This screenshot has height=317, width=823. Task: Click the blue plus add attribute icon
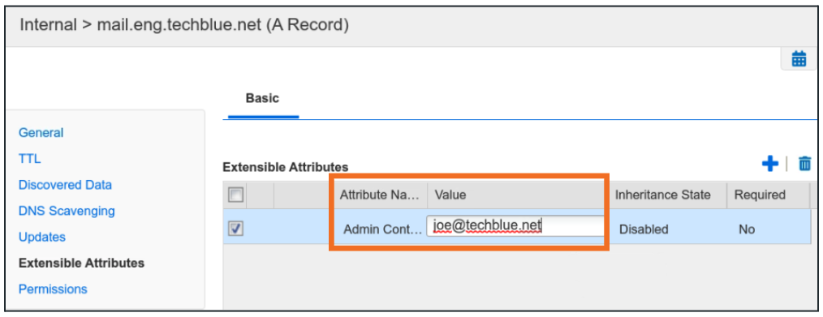tap(769, 164)
